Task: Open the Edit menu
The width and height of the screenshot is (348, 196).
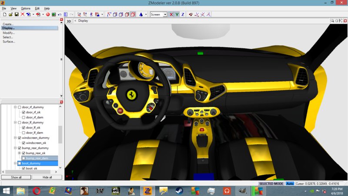Action: pos(37,8)
